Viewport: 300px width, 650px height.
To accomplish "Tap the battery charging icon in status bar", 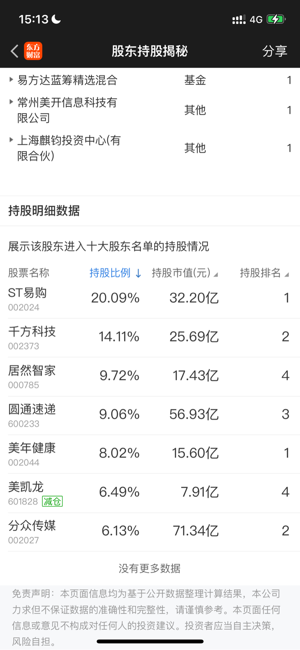I will click(275, 19).
